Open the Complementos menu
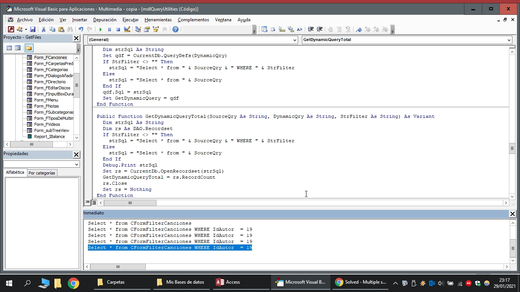Image resolution: width=520 pixels, height=292 pixels. pos(193,20)
